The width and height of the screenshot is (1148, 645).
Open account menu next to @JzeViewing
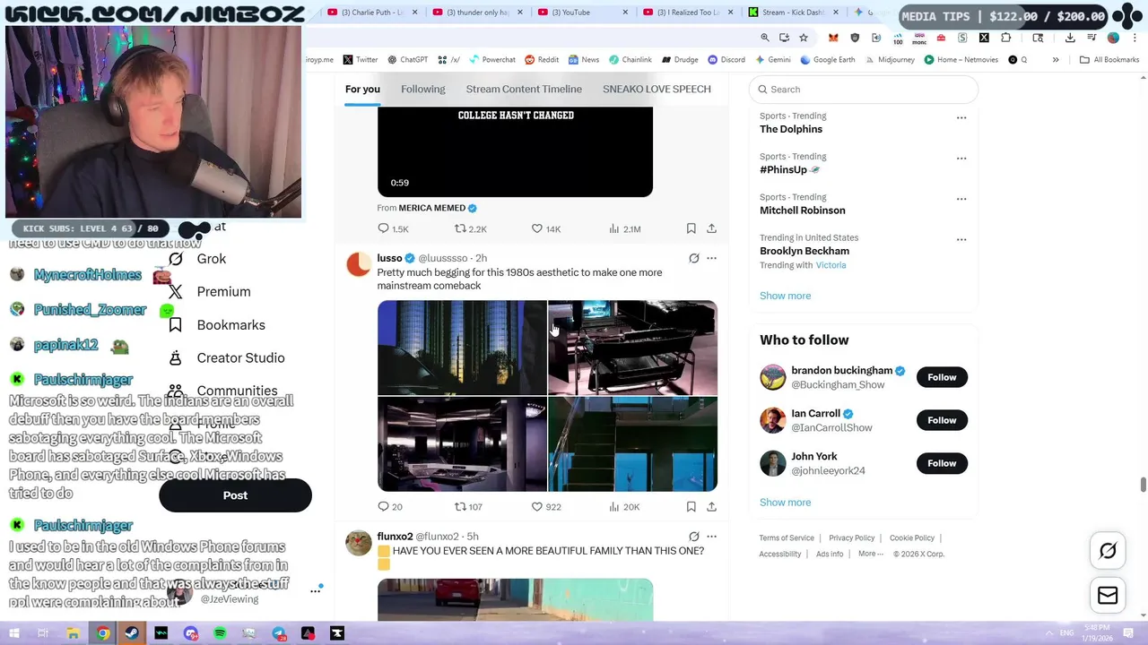click(x=316, y=590)
